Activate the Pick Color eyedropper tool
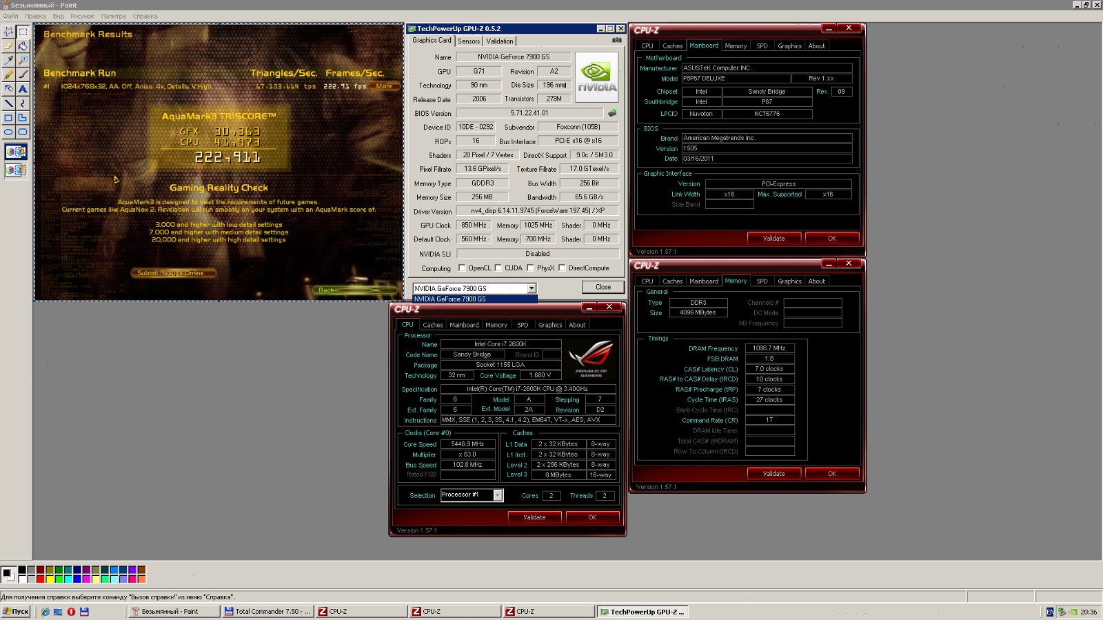The height and width of the screenshot is (620, 1103). pyautogui.click(x=8, y=61)
